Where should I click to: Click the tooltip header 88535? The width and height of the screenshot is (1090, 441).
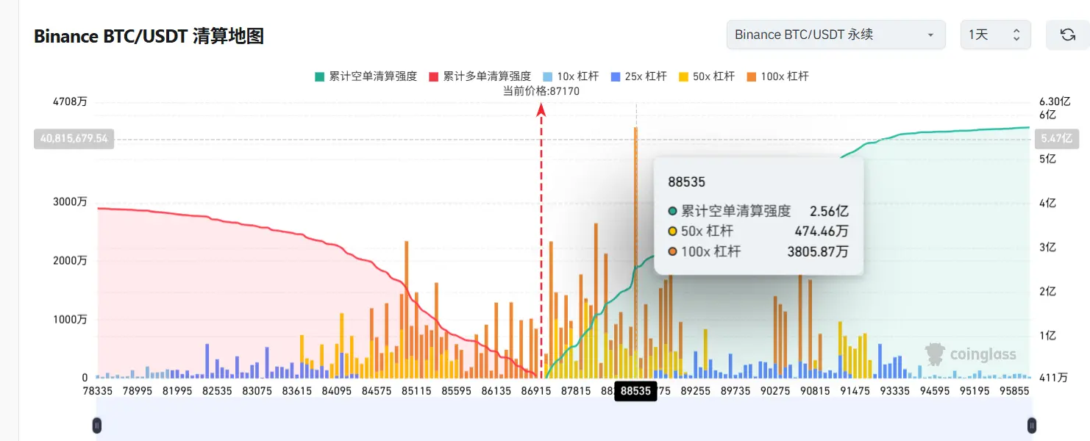point(686,182)
